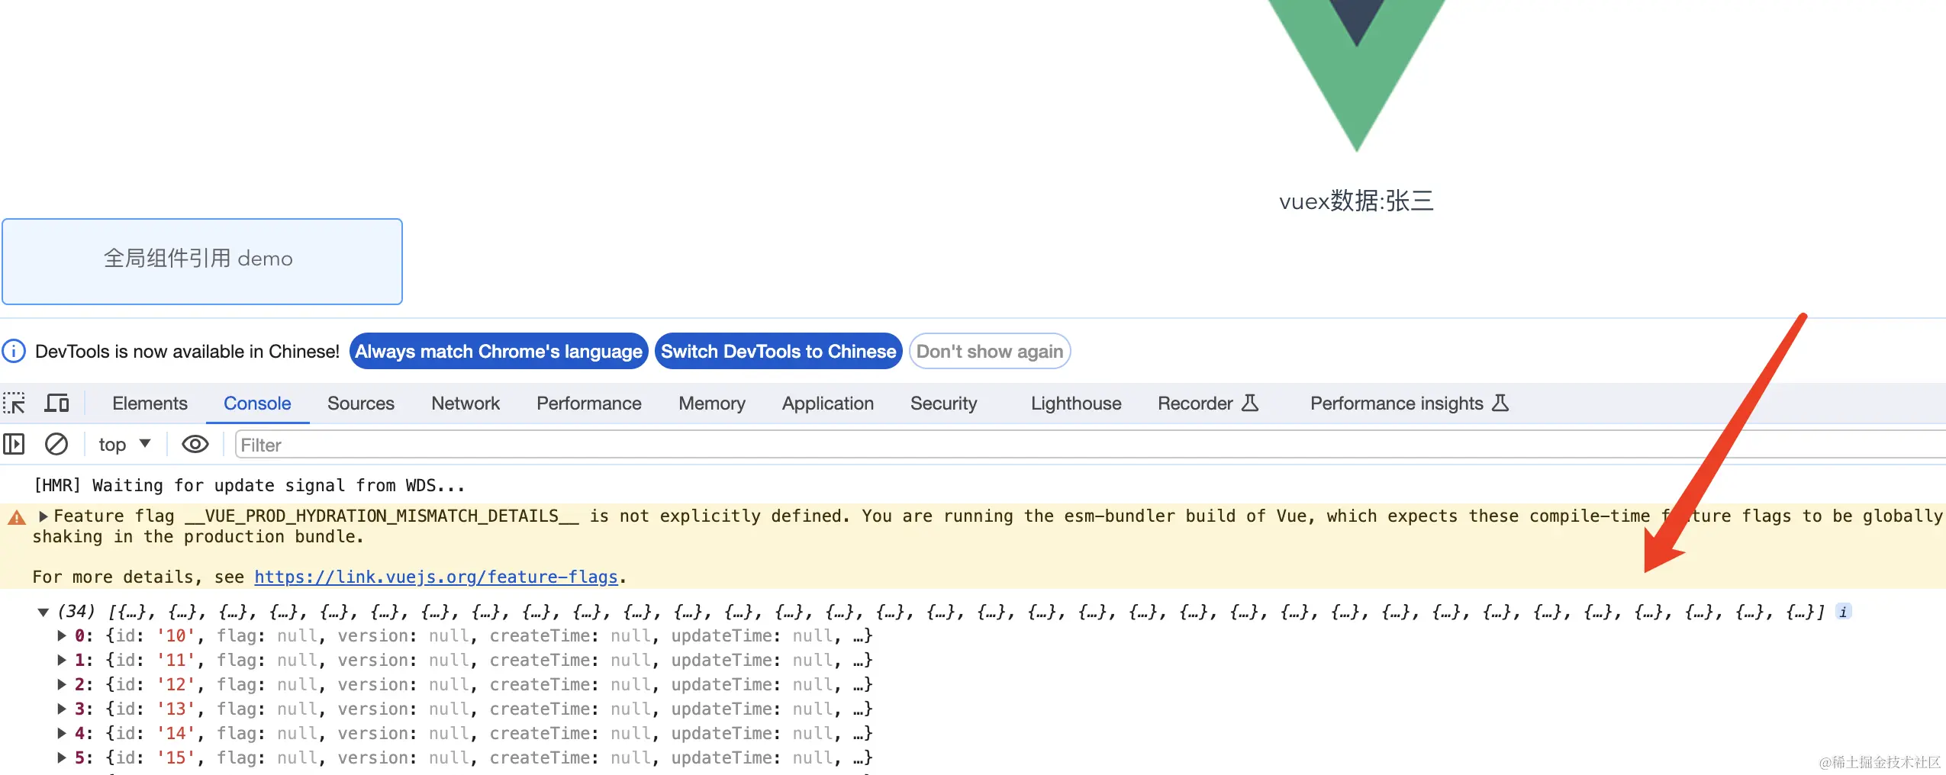
Task: Clear console with the ban icon
Action: pyautogui.click(x=56, y=444)
